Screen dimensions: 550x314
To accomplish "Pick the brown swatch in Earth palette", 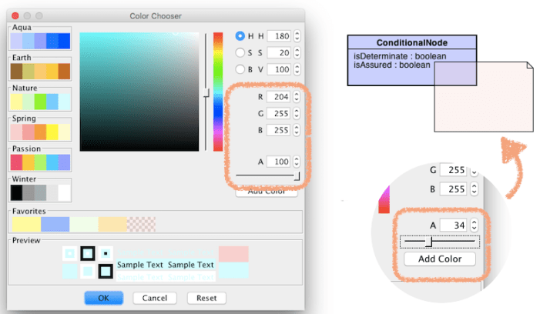I will click(16, 72).
